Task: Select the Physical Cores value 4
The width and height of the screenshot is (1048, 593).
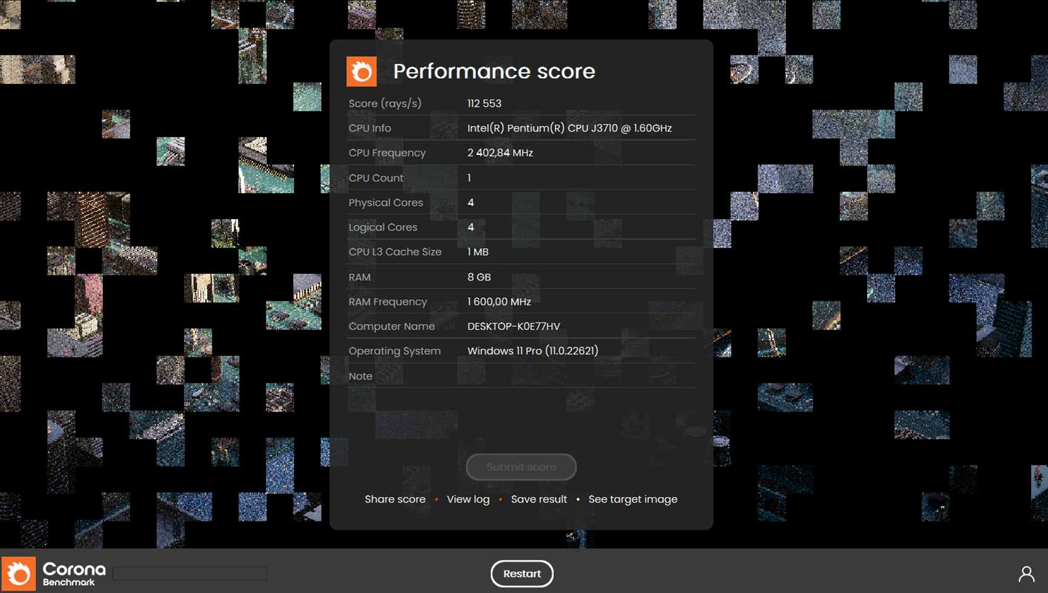Action: point(471,203)
